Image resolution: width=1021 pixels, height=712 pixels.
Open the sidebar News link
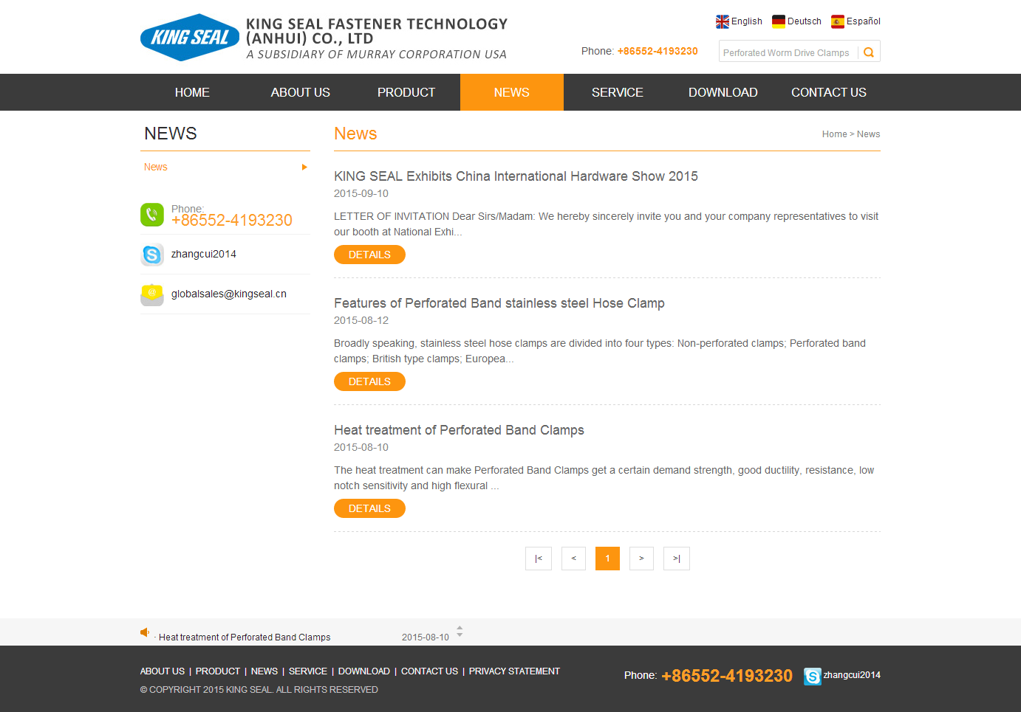156,167
